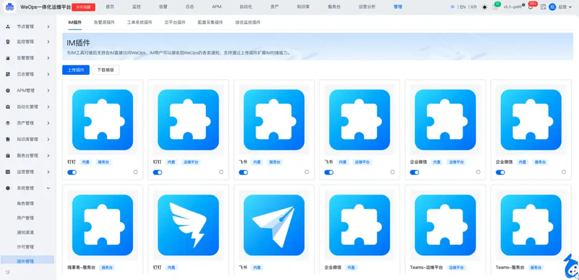
Task: Open the Teams-运维平台 plugin card image
Action: pyautogui.click(x=446, y=225)
